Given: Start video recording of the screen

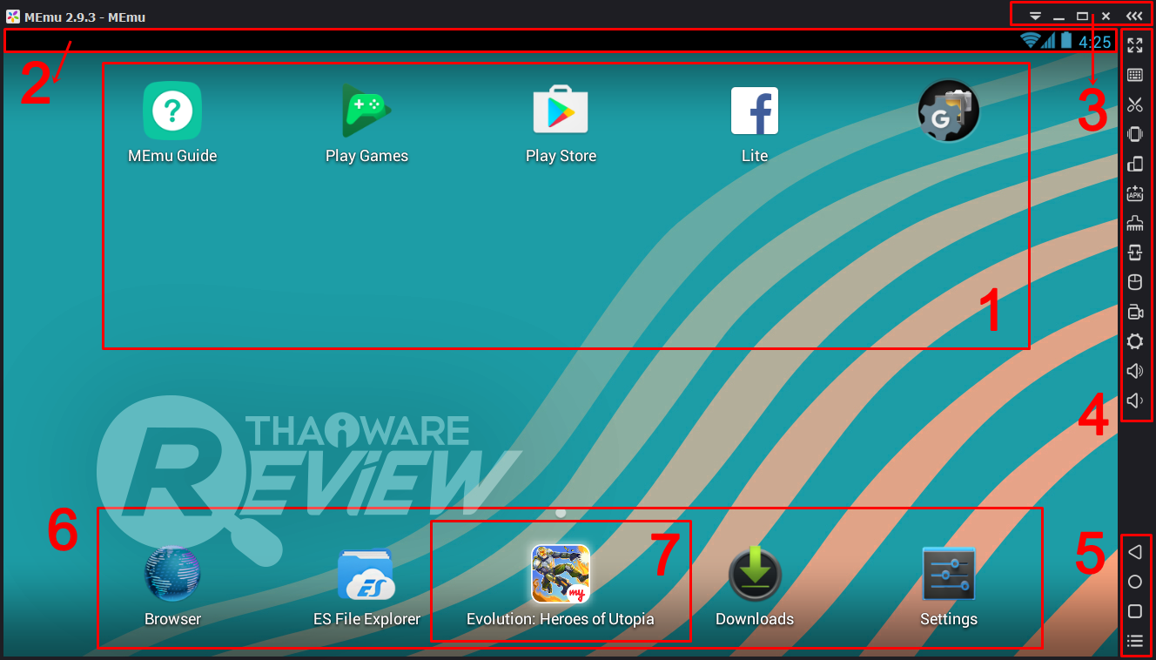Looking at the screenshot, I should [x=1135, y=312].
